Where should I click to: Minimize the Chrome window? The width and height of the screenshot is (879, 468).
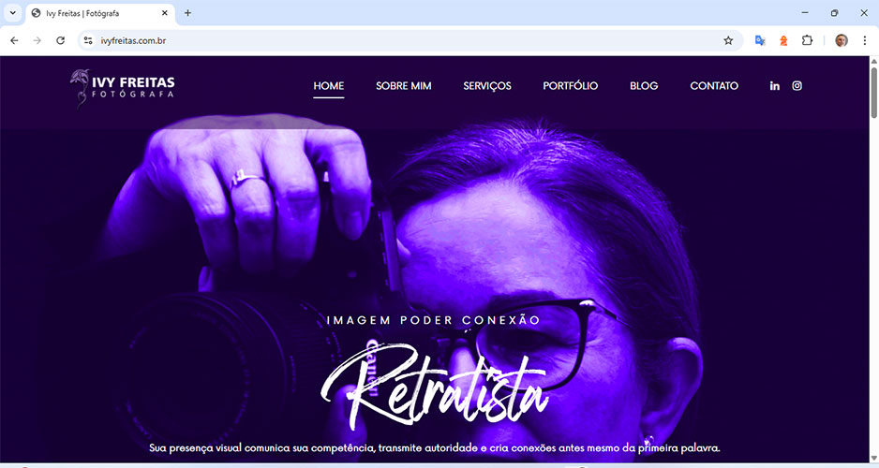pos(805,13)
